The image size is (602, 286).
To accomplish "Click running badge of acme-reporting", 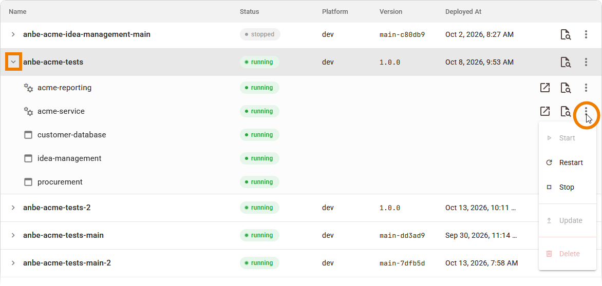I will (259, 88).
